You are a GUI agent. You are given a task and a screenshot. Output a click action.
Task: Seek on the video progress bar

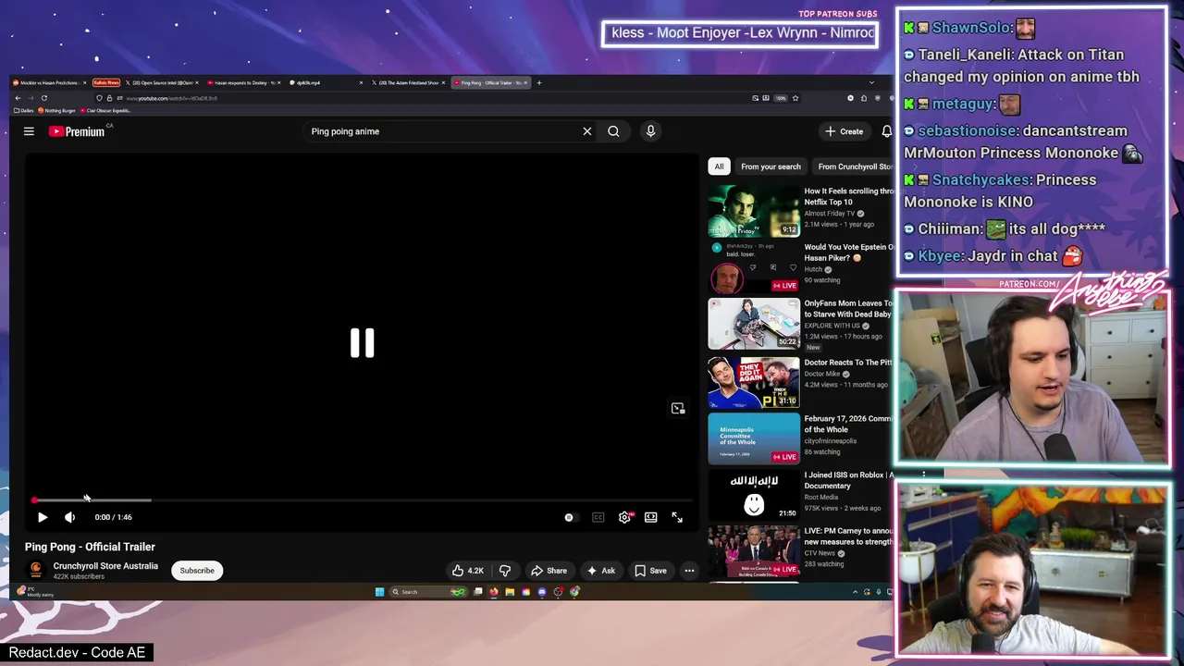point(361,500)
